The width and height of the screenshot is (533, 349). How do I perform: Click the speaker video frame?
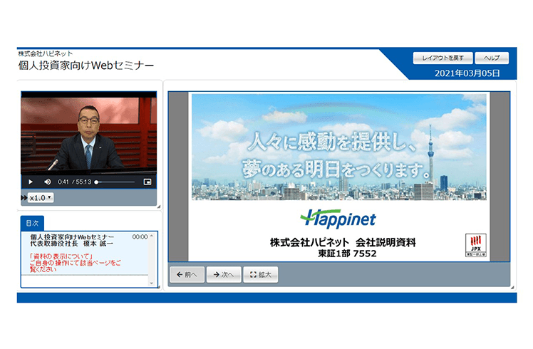click(x=89, y=134)
